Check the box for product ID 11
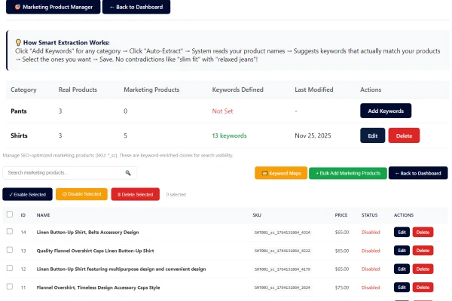The height and width of the screenshot is (301, 452). (10, 287)
